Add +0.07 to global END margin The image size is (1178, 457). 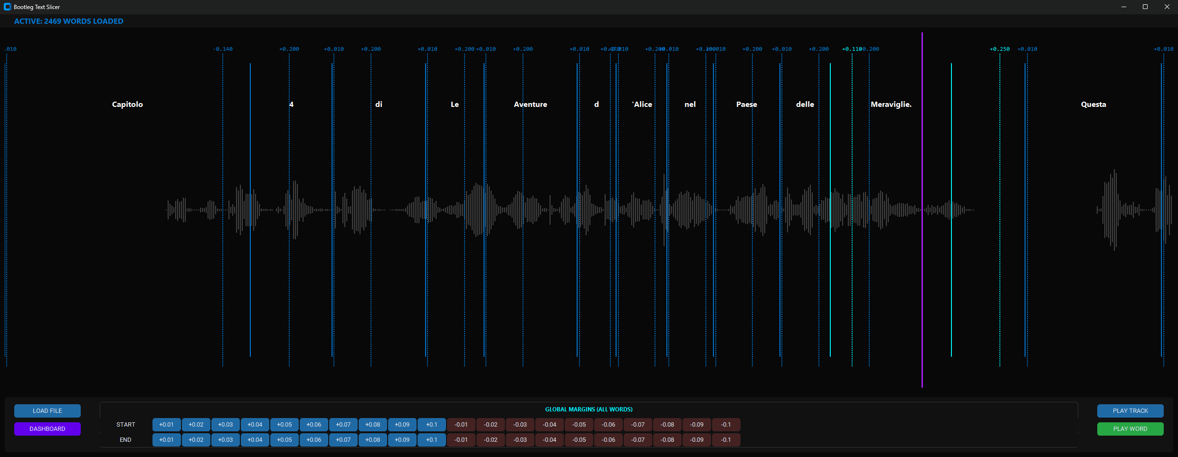pyautogui.click(x=343, y=440)
